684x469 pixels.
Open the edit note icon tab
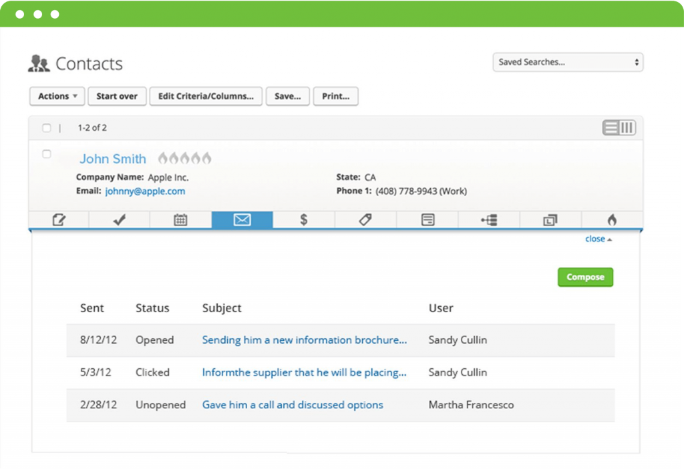58,219
